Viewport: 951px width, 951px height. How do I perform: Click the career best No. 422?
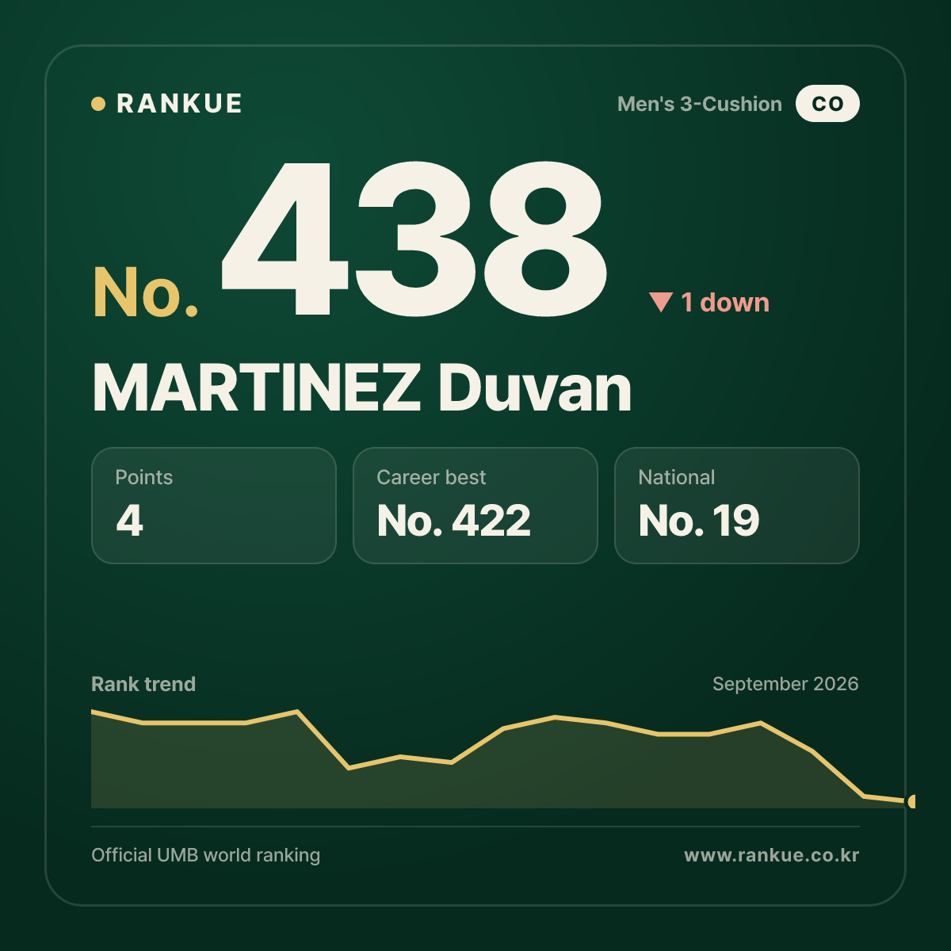click(454, 521)
